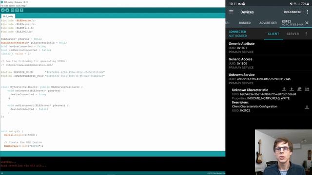312x175 pixels.
Task: Click the Arduino console output area
Action: point(113,164)
